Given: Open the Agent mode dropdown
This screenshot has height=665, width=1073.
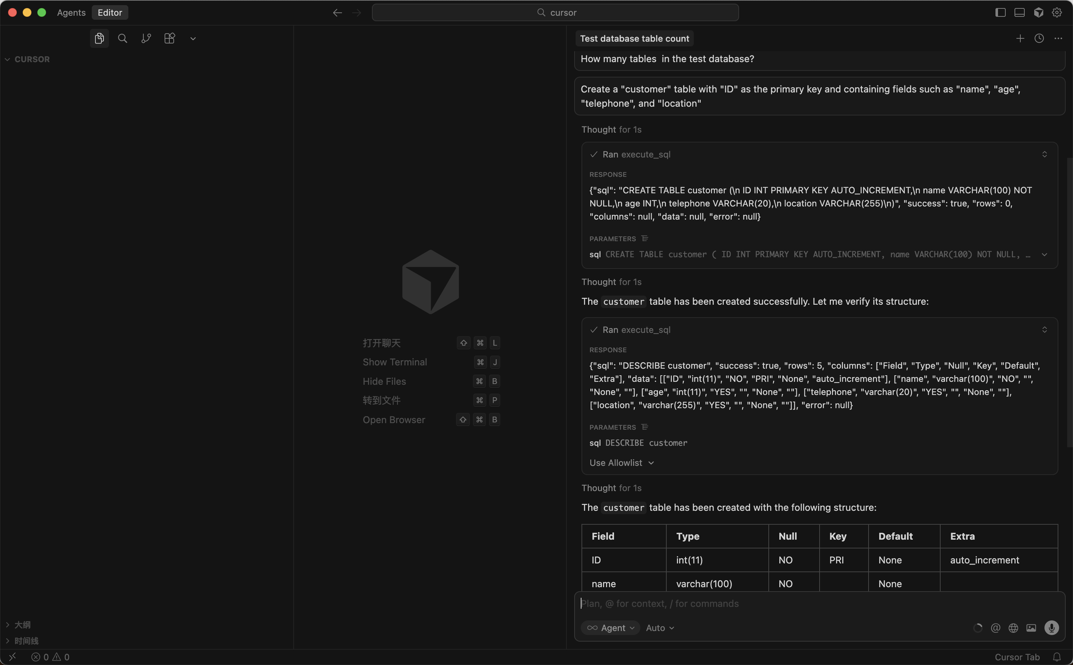Looking at the screenshot, I should coord(610,628).
